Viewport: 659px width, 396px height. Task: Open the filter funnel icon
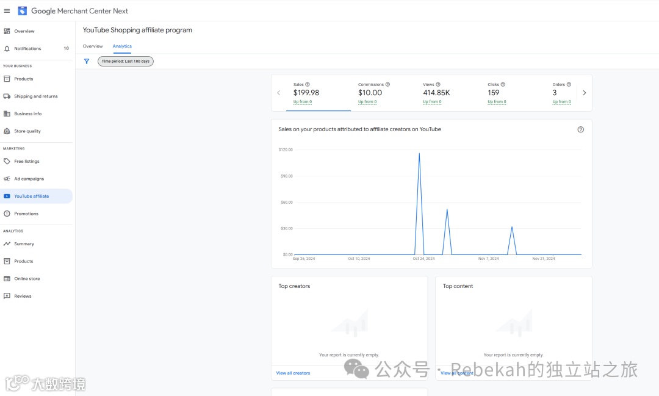pyautogui.click(x=87, y=62)
